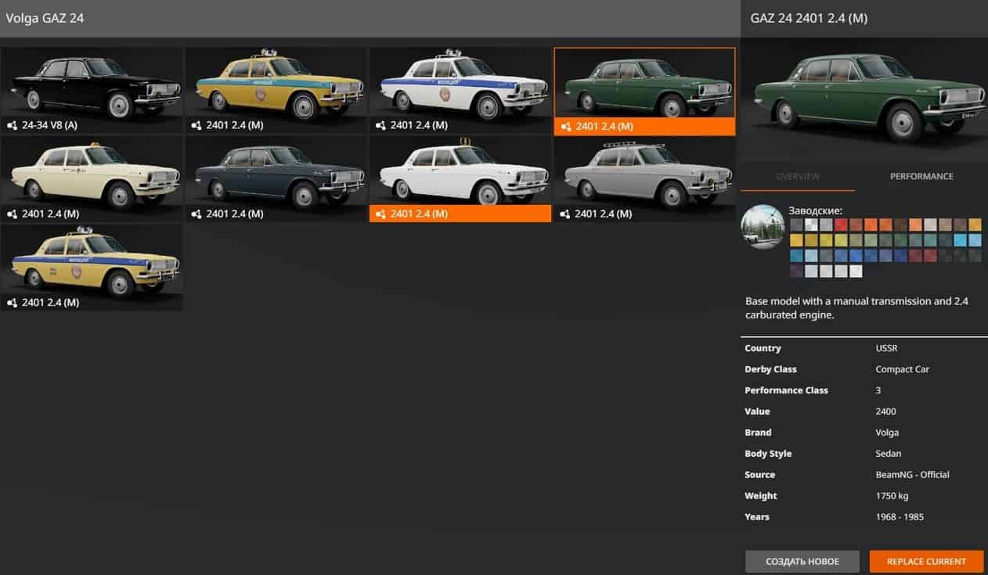988x575 pixels.
Task: Pick the bright red swatch in the top row
Action: (x=841, y=225)
